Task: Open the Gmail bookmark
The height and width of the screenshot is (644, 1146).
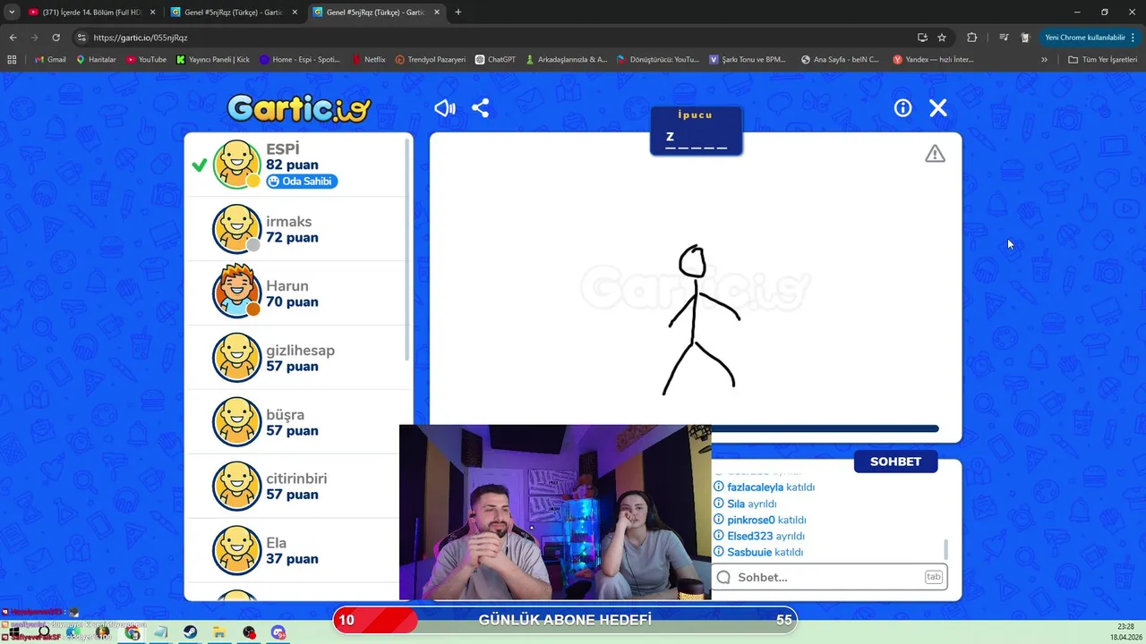Action: tap(49, 59)
